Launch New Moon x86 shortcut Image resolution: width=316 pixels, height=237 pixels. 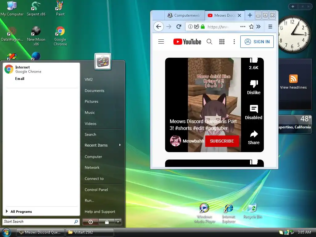[x=36, y=36]
